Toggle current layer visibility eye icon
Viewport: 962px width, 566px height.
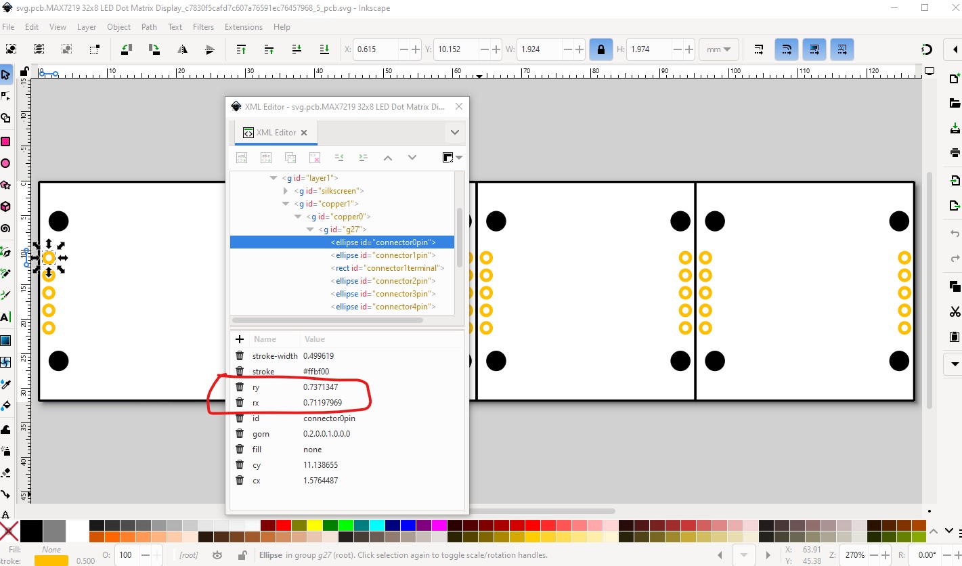[x=217, y=555]
